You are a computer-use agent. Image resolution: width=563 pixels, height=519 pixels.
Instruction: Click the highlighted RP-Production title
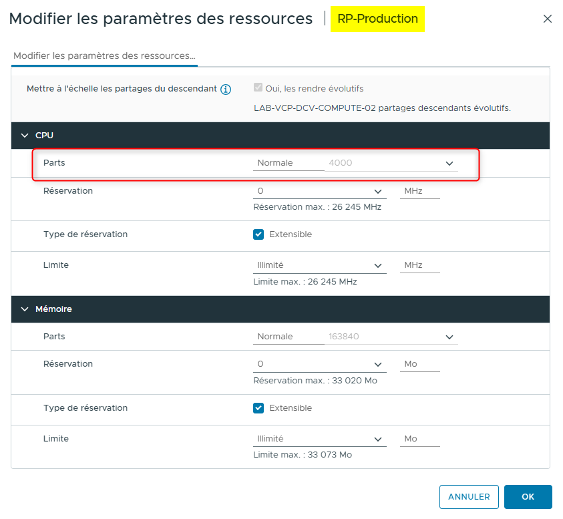click(377, 19)
